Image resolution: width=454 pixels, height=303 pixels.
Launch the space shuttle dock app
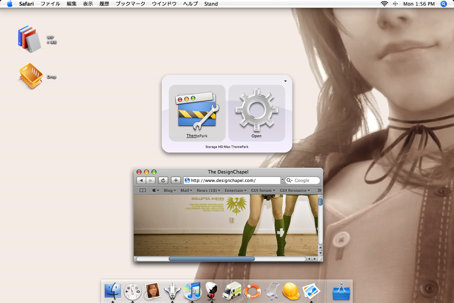(x=172, y=291)
